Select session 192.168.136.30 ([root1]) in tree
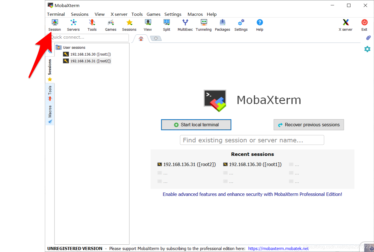Screen dimensions: 374x252 point(87,54)
